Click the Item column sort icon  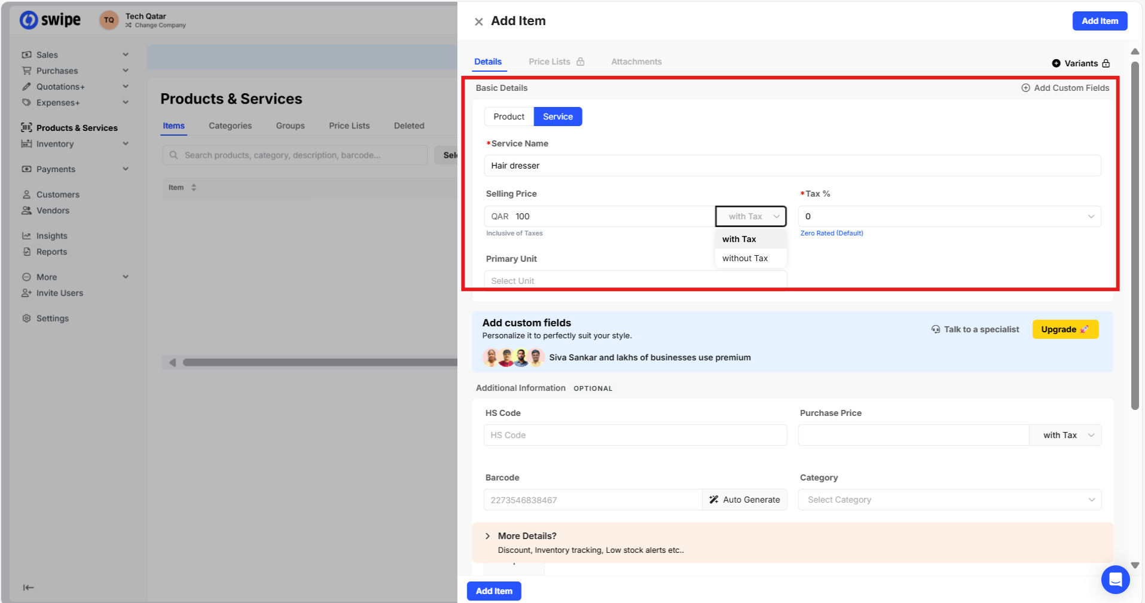click(194, 188)
